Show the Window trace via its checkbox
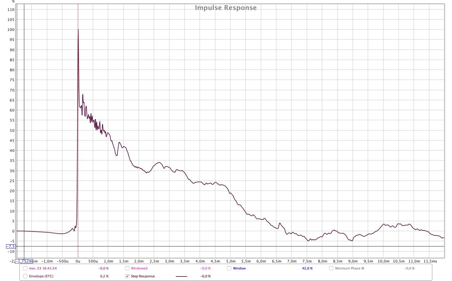 pyautogui.click(x=229, y=268)
